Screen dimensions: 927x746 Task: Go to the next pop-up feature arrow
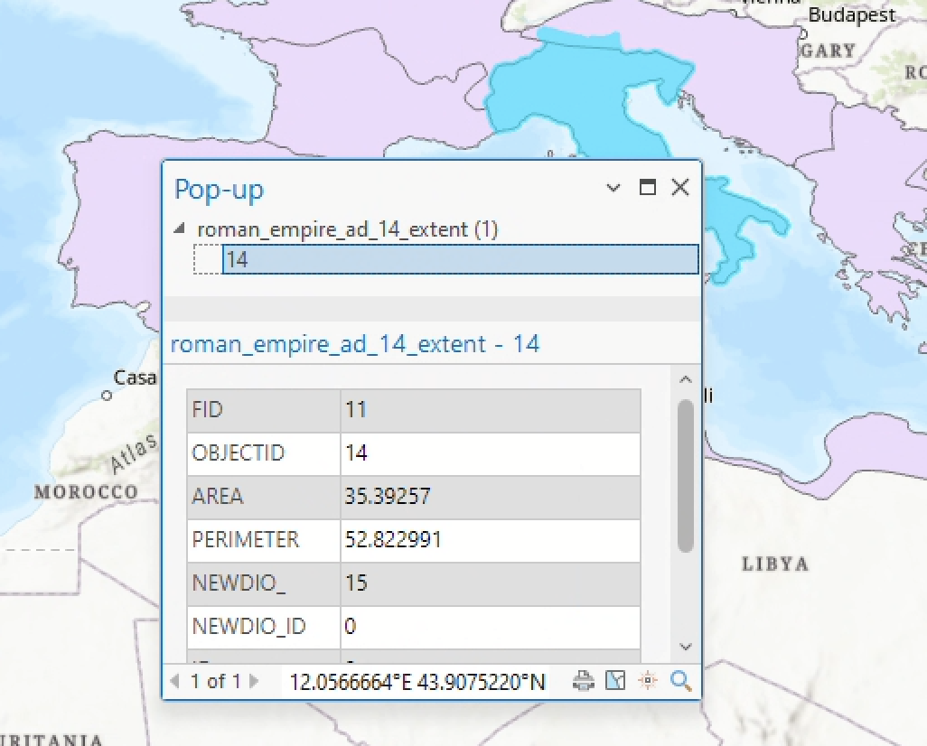[x=255, y=681]
